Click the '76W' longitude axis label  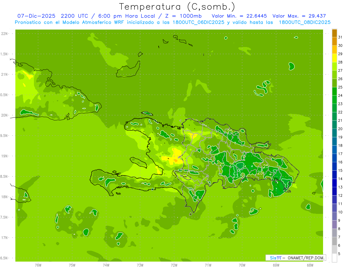pos(38,265)
